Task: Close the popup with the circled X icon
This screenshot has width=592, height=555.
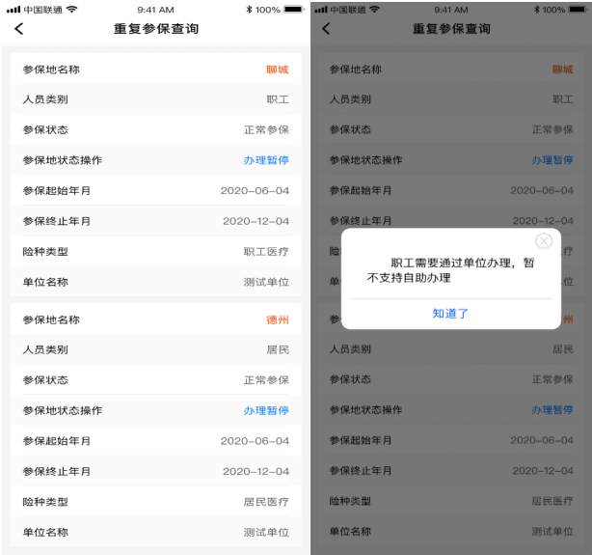Action: 544,241
